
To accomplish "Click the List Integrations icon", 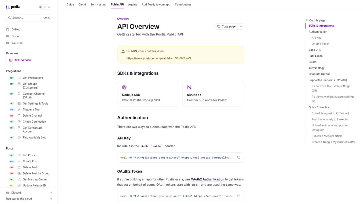I will coord(19,78).
